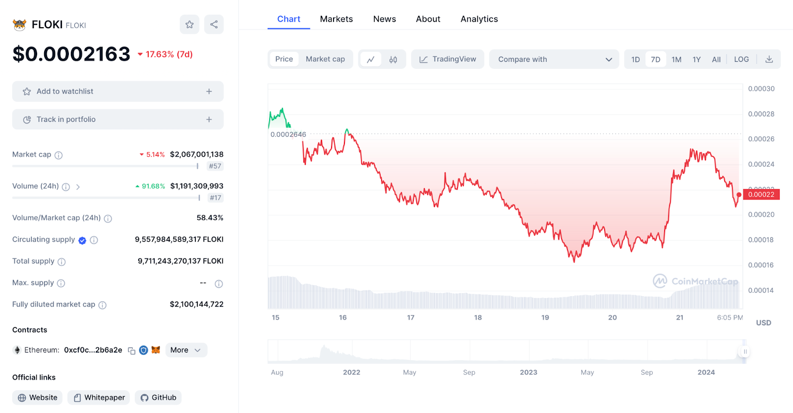This screenshot has height=413, width=793.
Task: Open Total supply info icon
Action: point(61,261)
